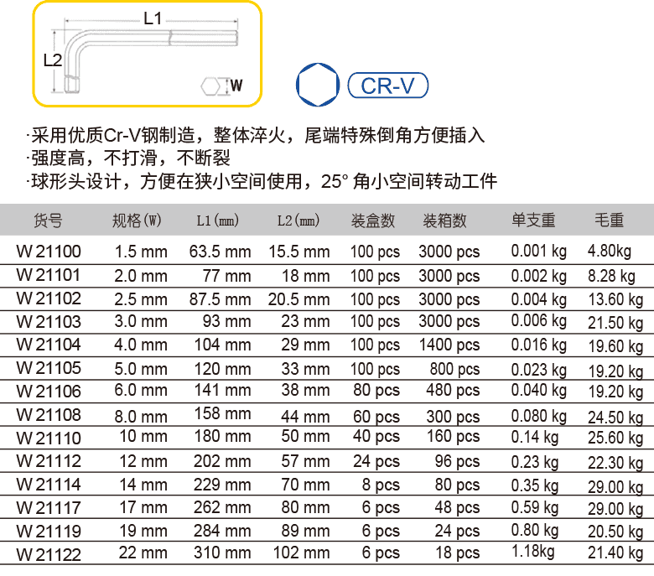Click the 24.50 kg gross weight
This screenshot has height=576, width=654.
tap(615, 418)
